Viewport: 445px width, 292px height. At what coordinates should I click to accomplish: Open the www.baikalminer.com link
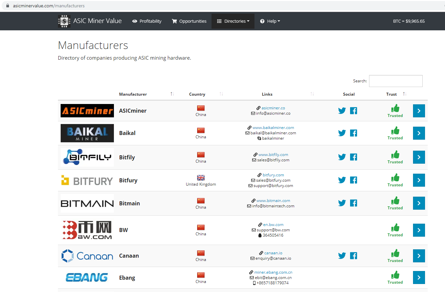273,128
